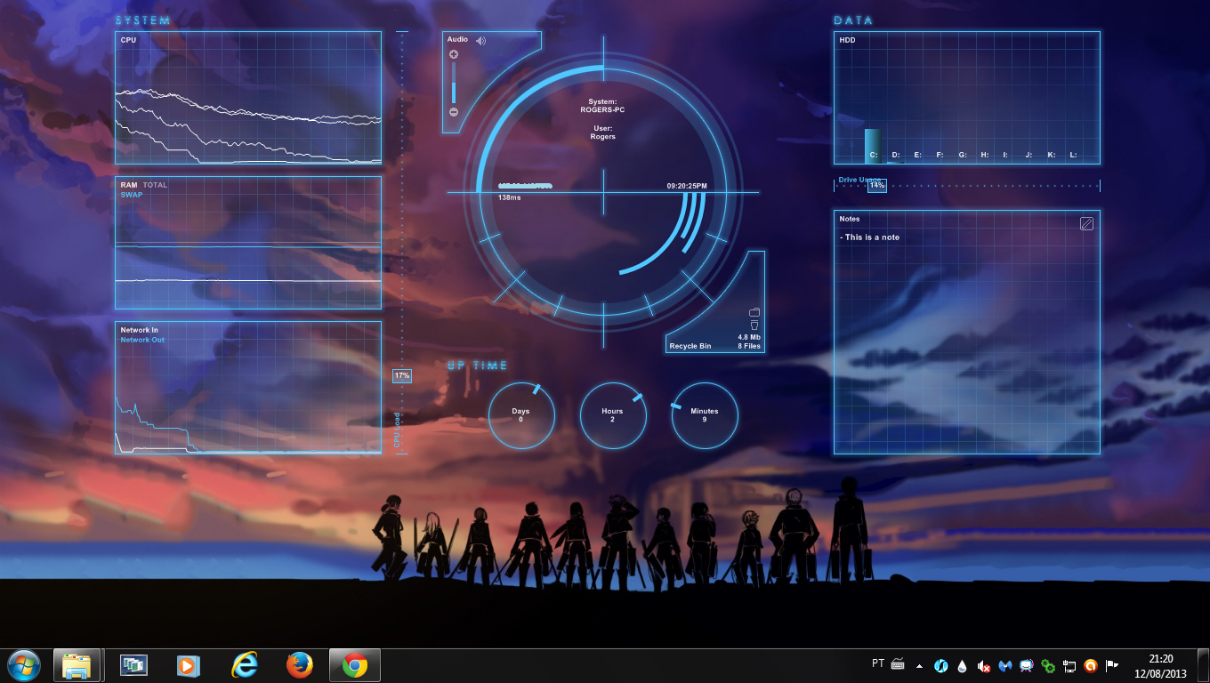Viewport: 1210px width, 683px height.
Task: Click the Show Desktop corner button
Action: click(1204, 666)
